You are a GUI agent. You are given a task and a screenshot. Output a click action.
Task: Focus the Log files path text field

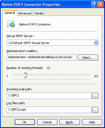point(49,110)
